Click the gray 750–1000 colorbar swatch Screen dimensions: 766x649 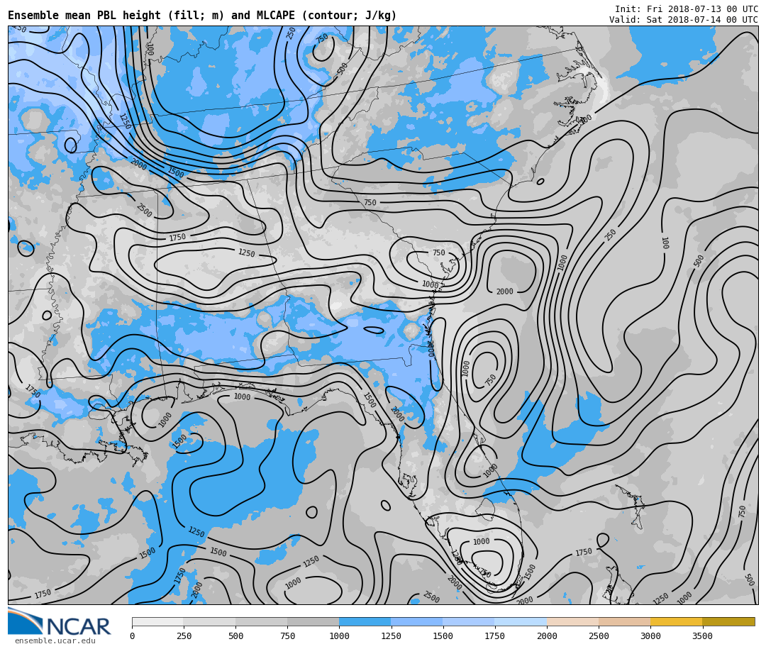[313, 621]
